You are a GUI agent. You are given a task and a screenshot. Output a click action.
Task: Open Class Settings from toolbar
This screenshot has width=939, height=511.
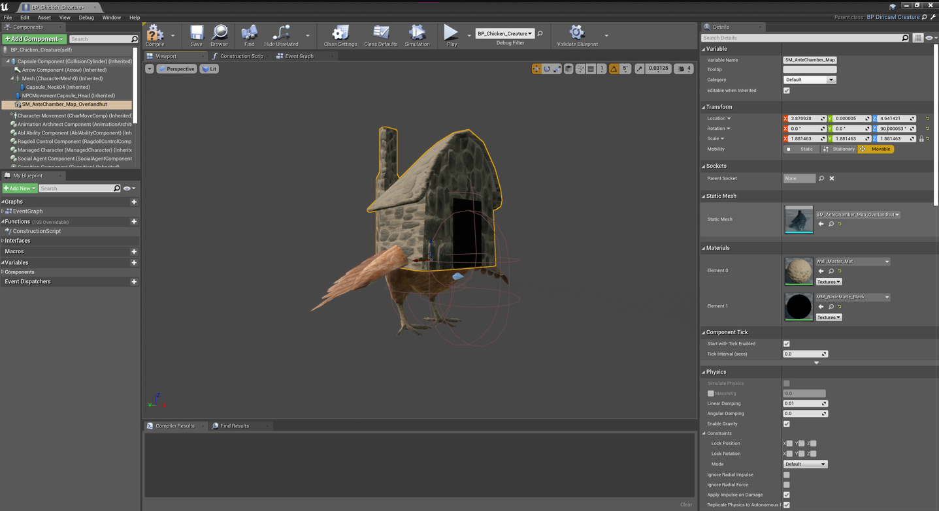pos(340,33)
